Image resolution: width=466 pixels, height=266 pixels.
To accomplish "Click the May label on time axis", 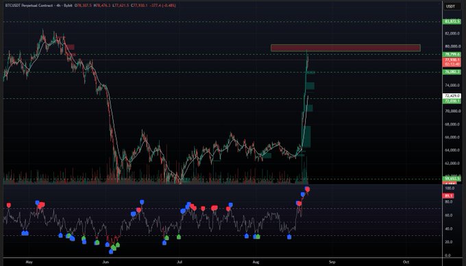I will point(29,262).
